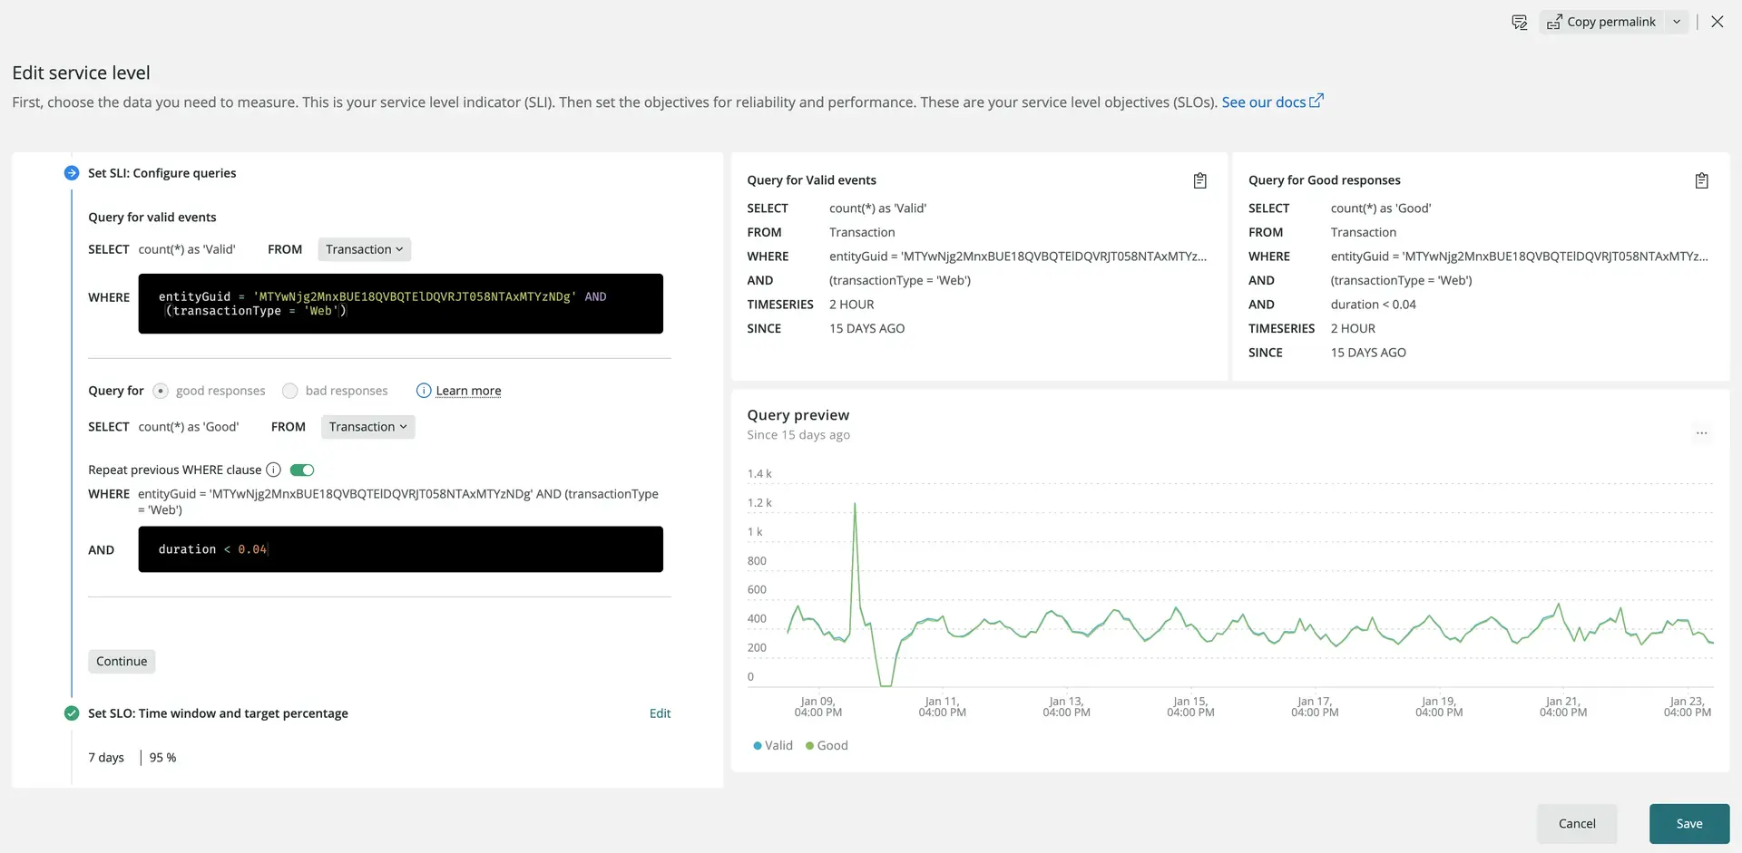
Task: Expand the Copy permalink dropdown arrow
Action: pyautogui.click(x=1677, y=22)
